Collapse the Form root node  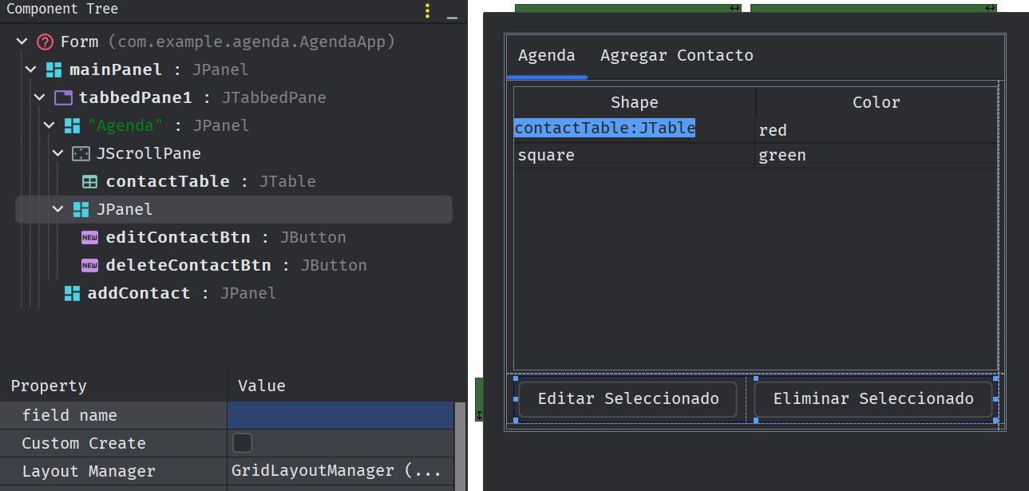(22, 42)
